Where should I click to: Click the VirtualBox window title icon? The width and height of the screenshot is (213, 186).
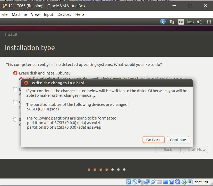pyautogui.click(x=5, y=6)
